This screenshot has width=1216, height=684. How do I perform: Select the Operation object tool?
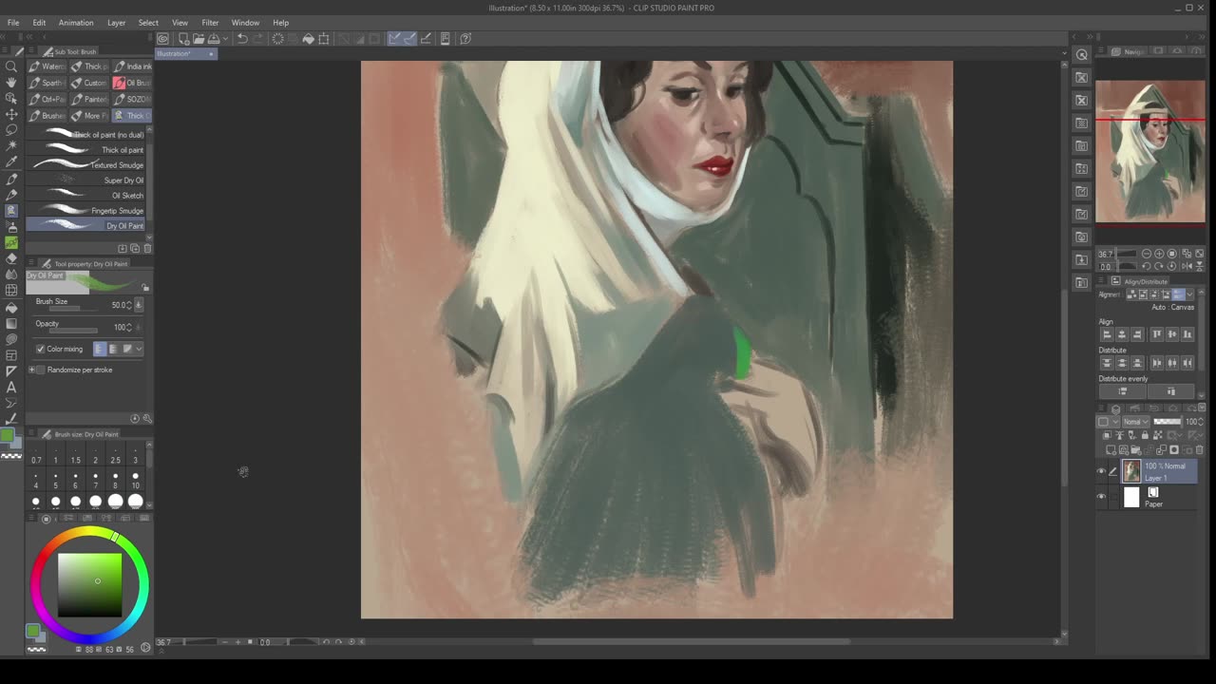[11, 98]
